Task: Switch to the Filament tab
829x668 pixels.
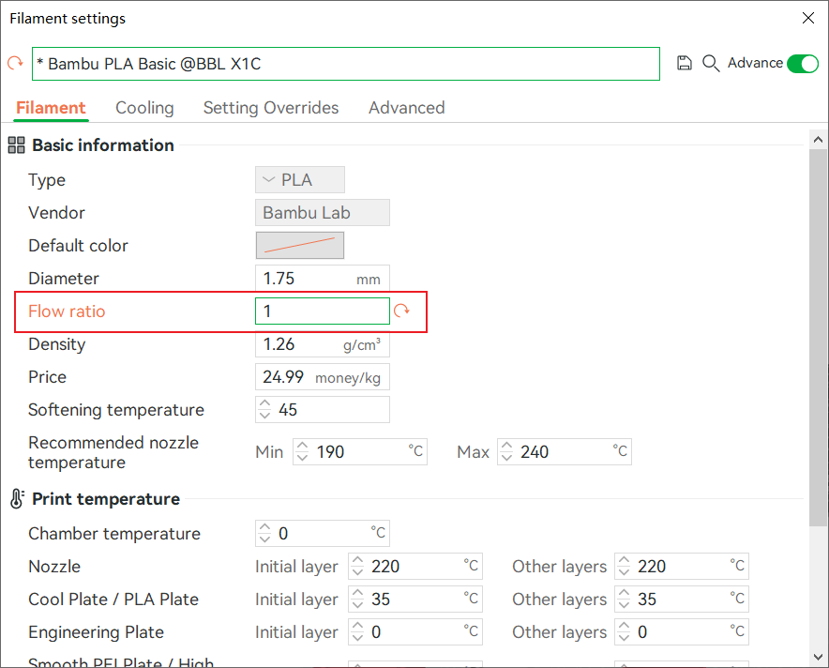Action: pos(51,108)
